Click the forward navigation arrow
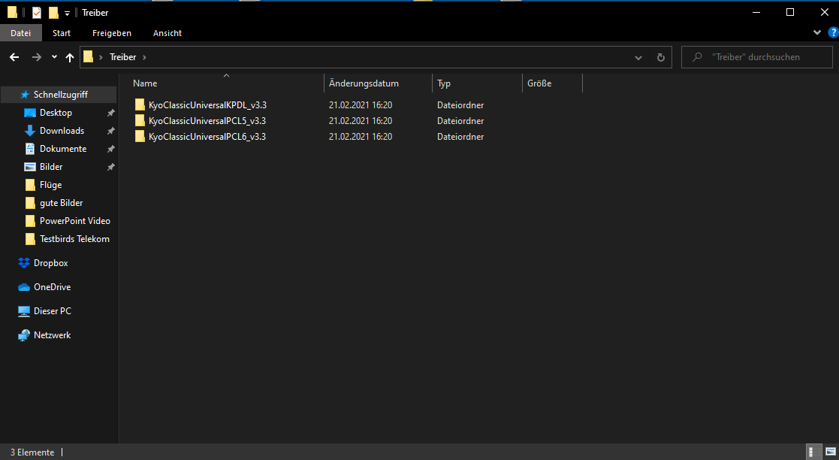The image size is (839, 460). (x=36, y=57)
